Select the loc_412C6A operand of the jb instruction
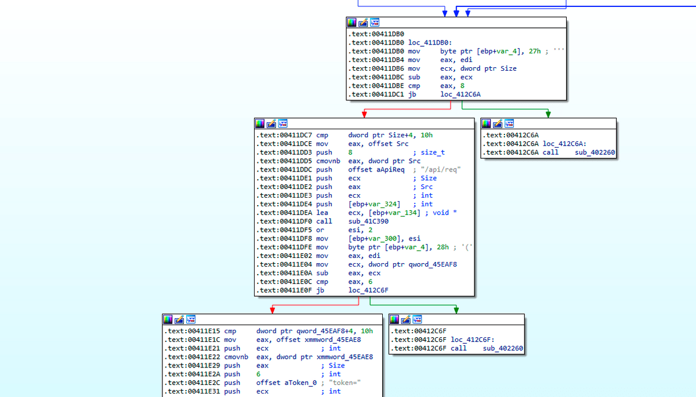696x397 pixels. (x=461, y=94)
